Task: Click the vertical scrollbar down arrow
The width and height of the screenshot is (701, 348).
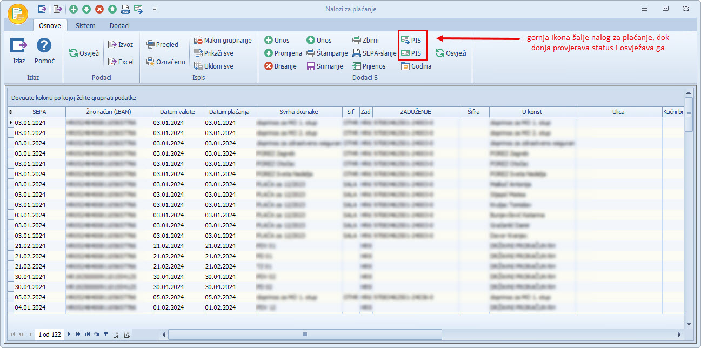Action: tap(689, 323)
